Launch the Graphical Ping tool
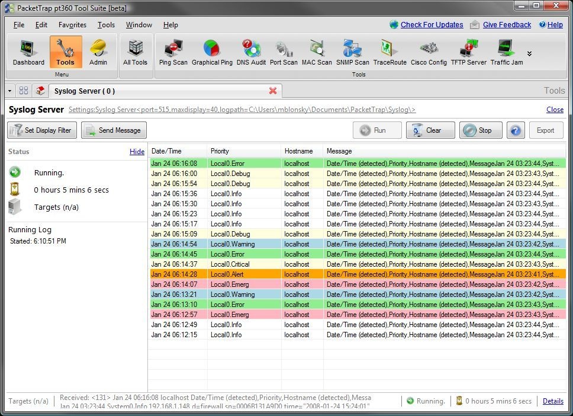Viewport: 573px width, 416px height. [x=212, y=53]
